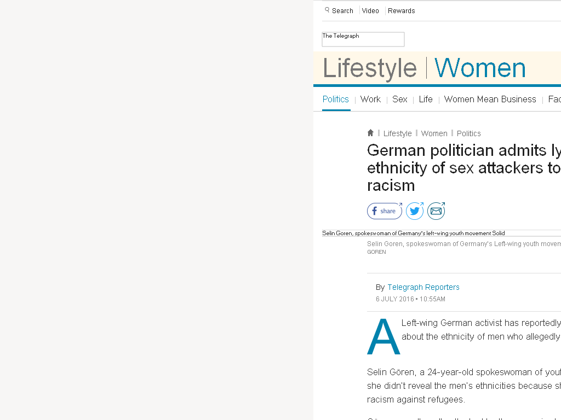The height and width of the screenshot is (420, 561).
Task: Share article via Facebook button
Action: [x=384, y=211]
